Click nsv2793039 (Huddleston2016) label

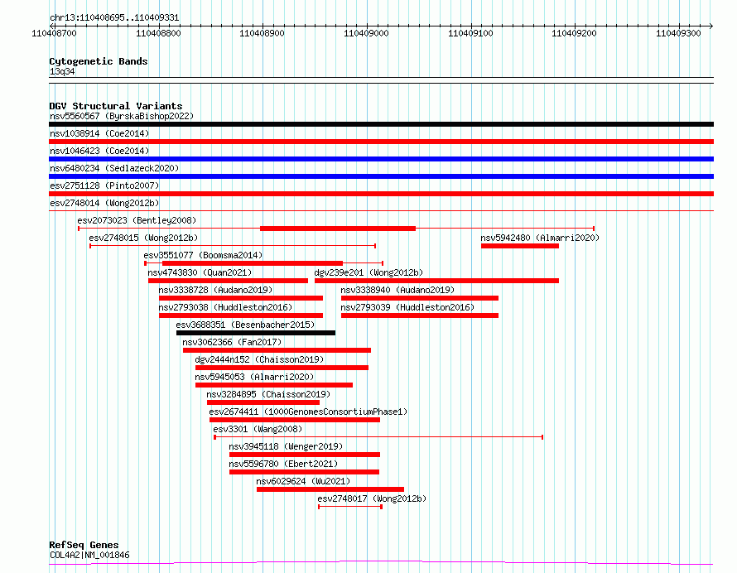[x=407, y=307]
